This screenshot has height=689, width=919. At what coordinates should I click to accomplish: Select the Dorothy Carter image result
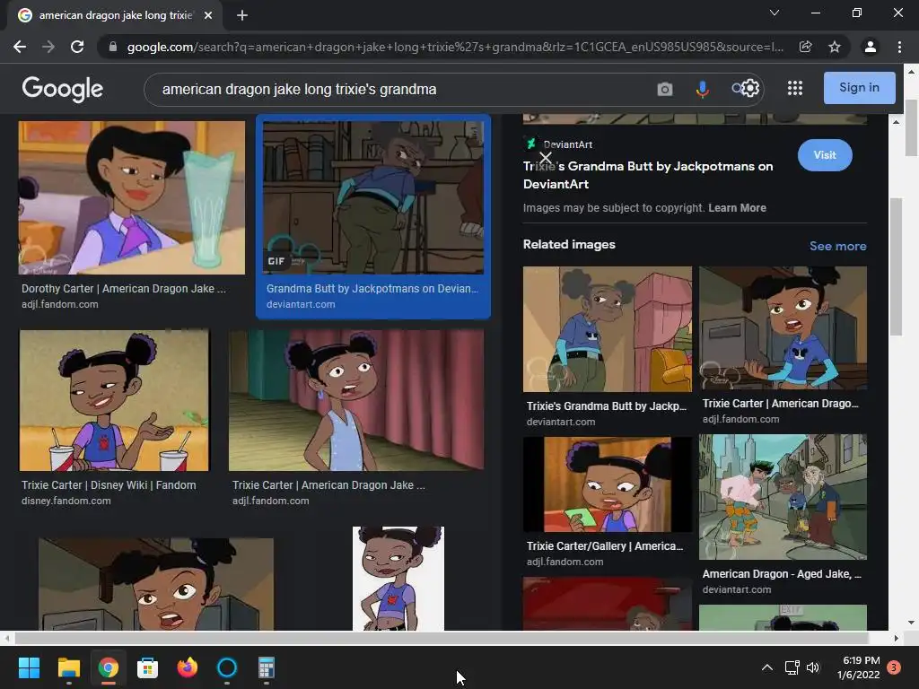click(x=132, y=197)
